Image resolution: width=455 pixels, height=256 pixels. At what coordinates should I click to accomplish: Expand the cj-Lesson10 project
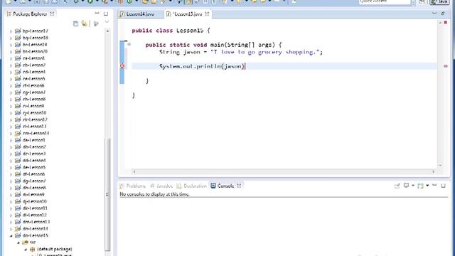11,113
